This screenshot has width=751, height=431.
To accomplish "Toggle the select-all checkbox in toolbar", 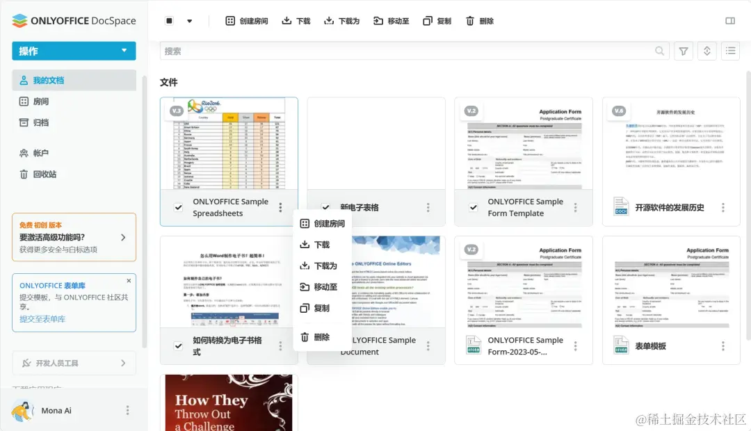I will coord(169,21).
